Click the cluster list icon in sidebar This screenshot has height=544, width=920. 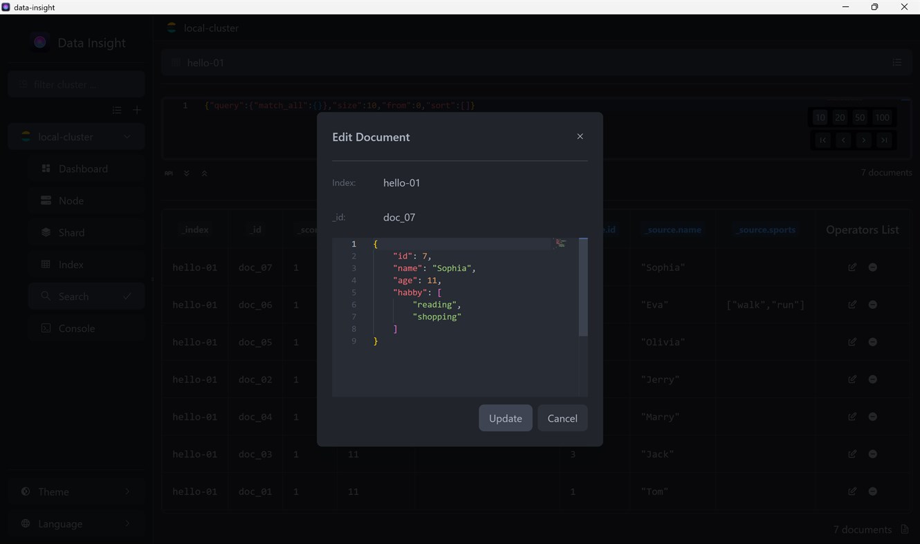pos(117,110)
